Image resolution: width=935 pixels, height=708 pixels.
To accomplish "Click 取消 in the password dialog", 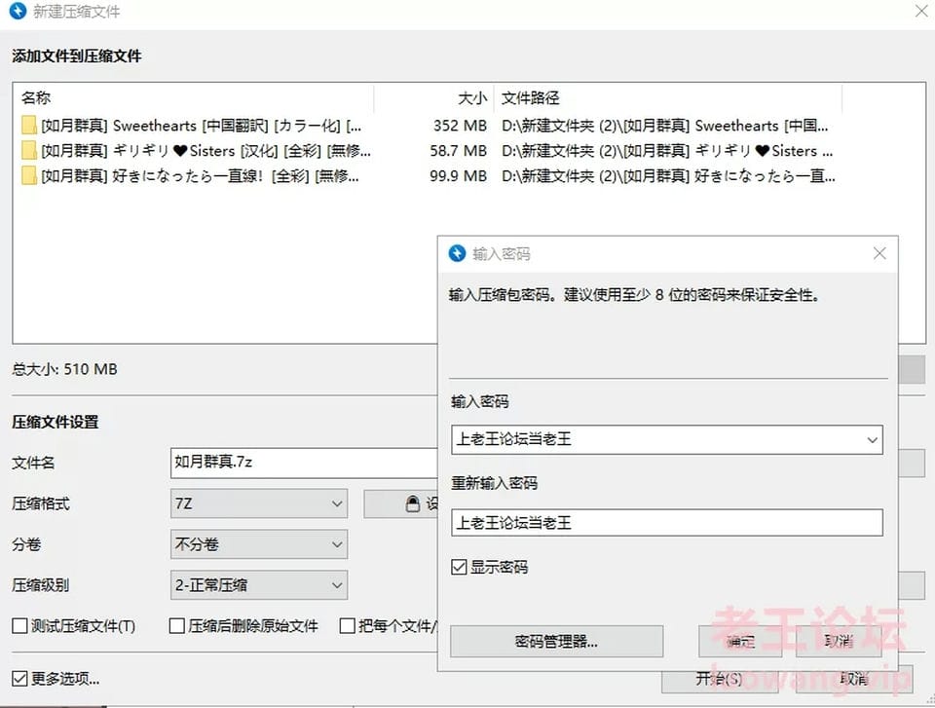I will [x=839, y=641].
